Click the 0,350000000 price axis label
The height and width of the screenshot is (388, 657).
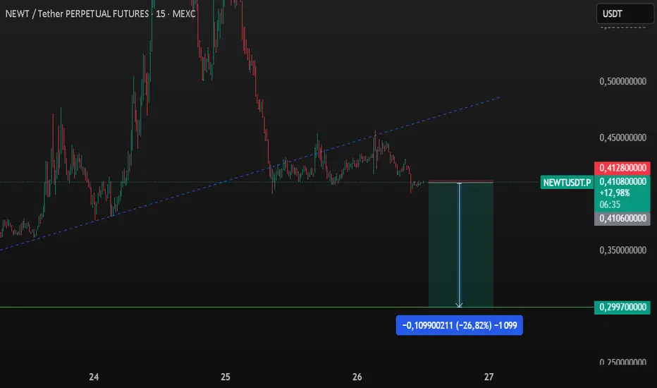click(622, 250)
